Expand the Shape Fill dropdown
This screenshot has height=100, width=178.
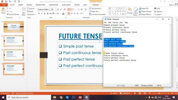point(144,8)
